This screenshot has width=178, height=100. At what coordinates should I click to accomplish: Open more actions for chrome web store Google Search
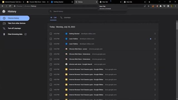coord(155,64)
